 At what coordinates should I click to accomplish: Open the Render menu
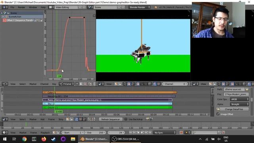click(21, 7)
